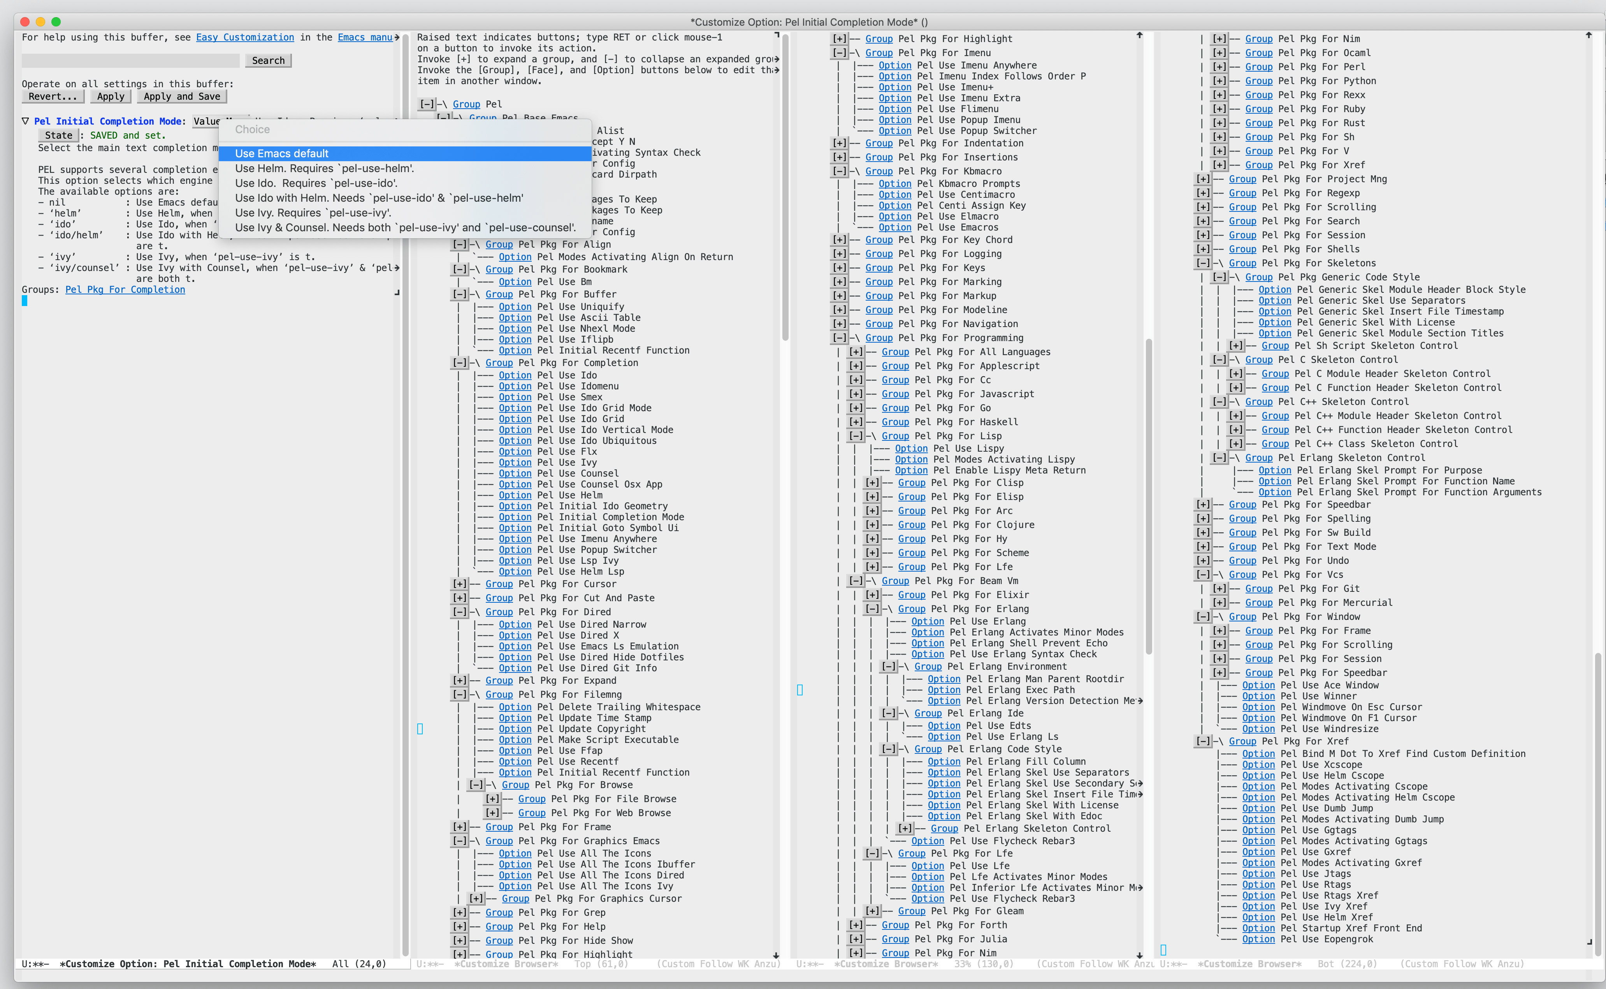This screenshot has height=989, width=1606.
Task: Expand the Pel Pkg For Indentation group
Action: (x=840, y=143)
